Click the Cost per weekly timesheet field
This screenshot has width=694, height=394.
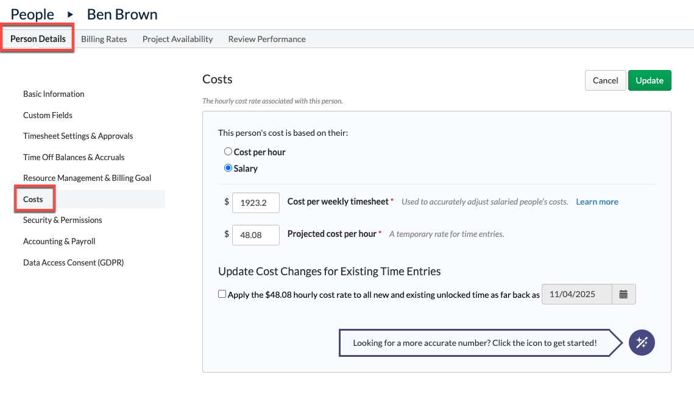pyautogui.click(x=256, y=203)
